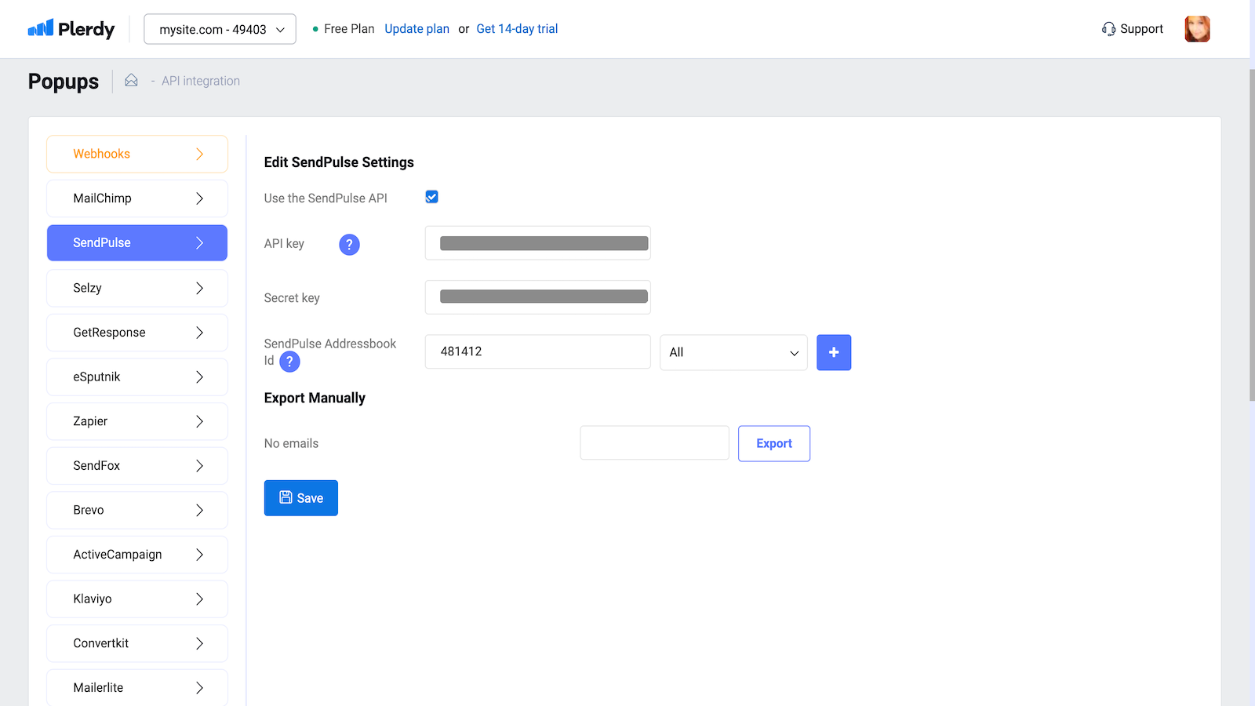Click the Update plan link
This screenshot has width=1255, height=706.
coord(417,29)
